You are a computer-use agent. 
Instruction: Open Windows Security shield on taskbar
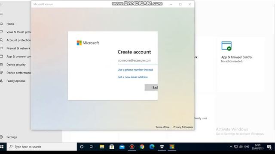(162, 147)
